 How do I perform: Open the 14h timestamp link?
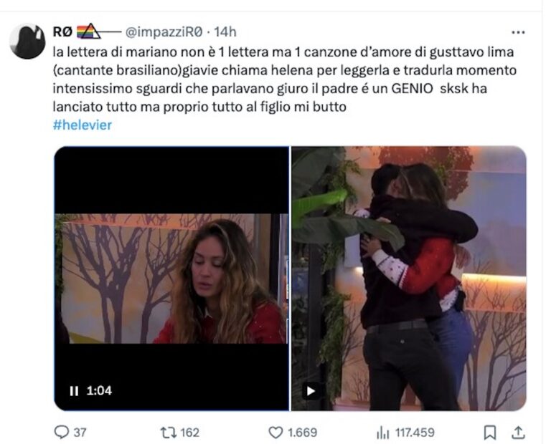[x=225, y=32]
